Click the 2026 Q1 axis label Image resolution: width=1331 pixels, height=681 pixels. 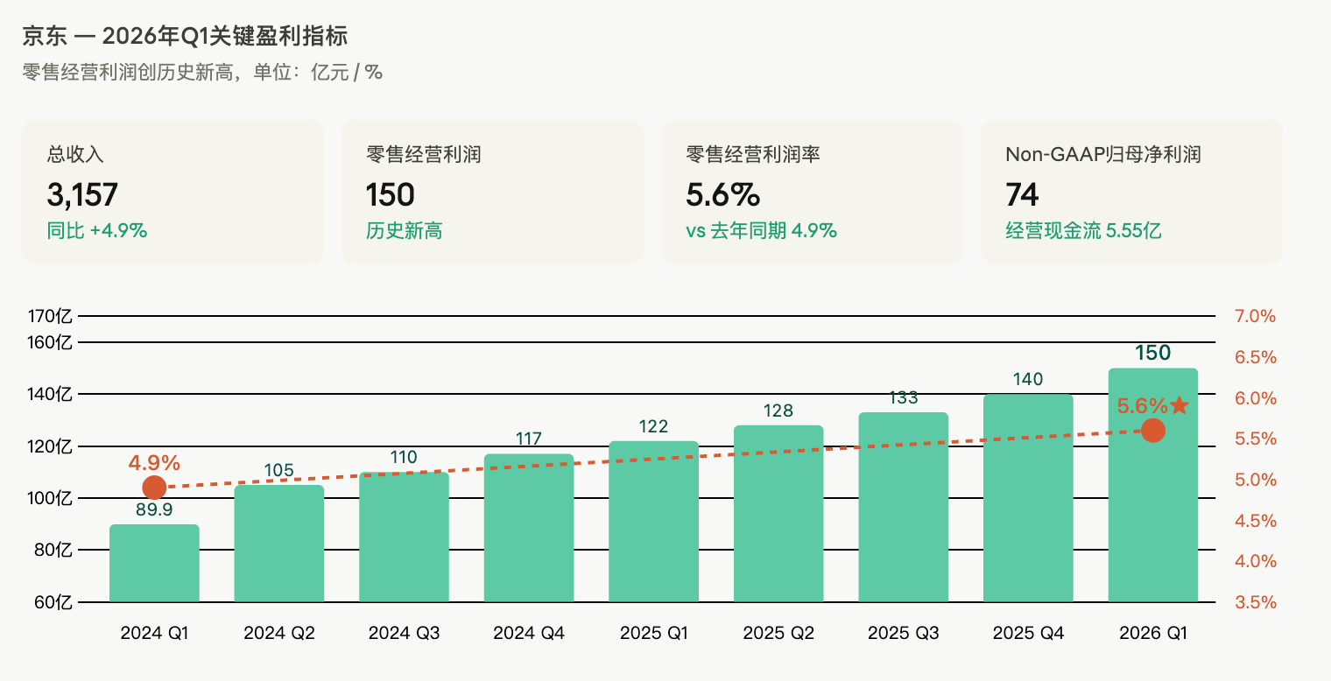click(1153, 633)
